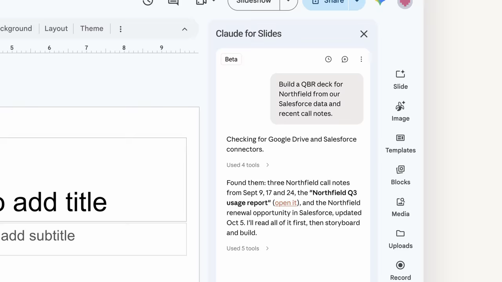Open the video call camera icon
This screenshot has width=502, height=282.
pos(201,2)
